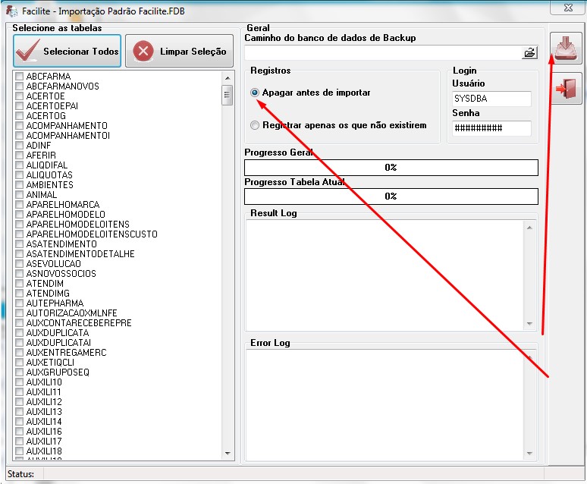587x484 pixels.
Task: Click Error Log scrollbar down arrow
Action: pos(529,454)
